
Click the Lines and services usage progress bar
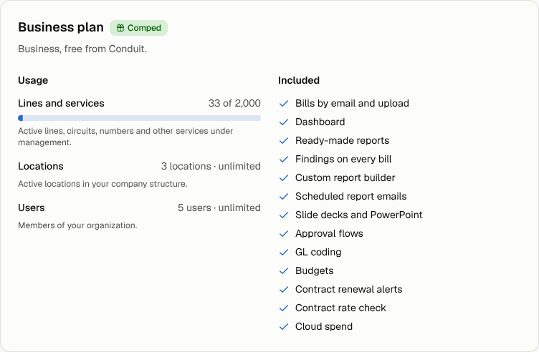tap(139, 118)
